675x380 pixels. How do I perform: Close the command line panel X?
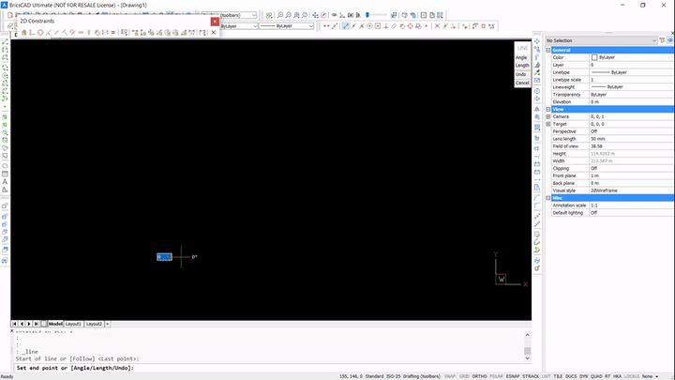point(11,331)
